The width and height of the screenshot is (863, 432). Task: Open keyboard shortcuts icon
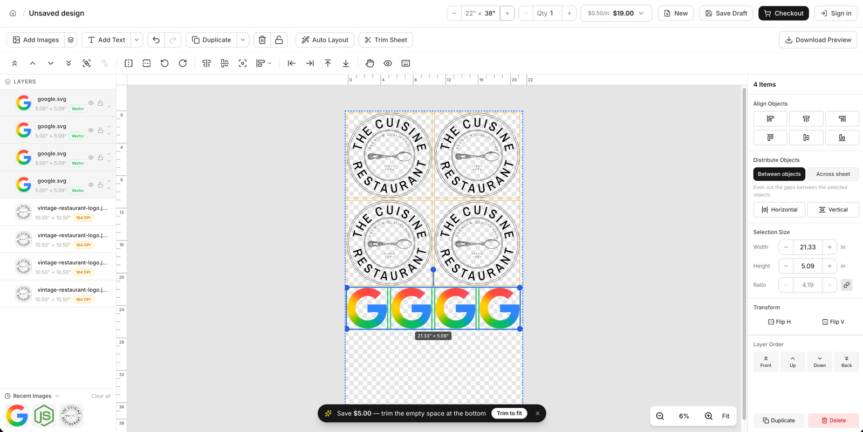tap(406, 64)
